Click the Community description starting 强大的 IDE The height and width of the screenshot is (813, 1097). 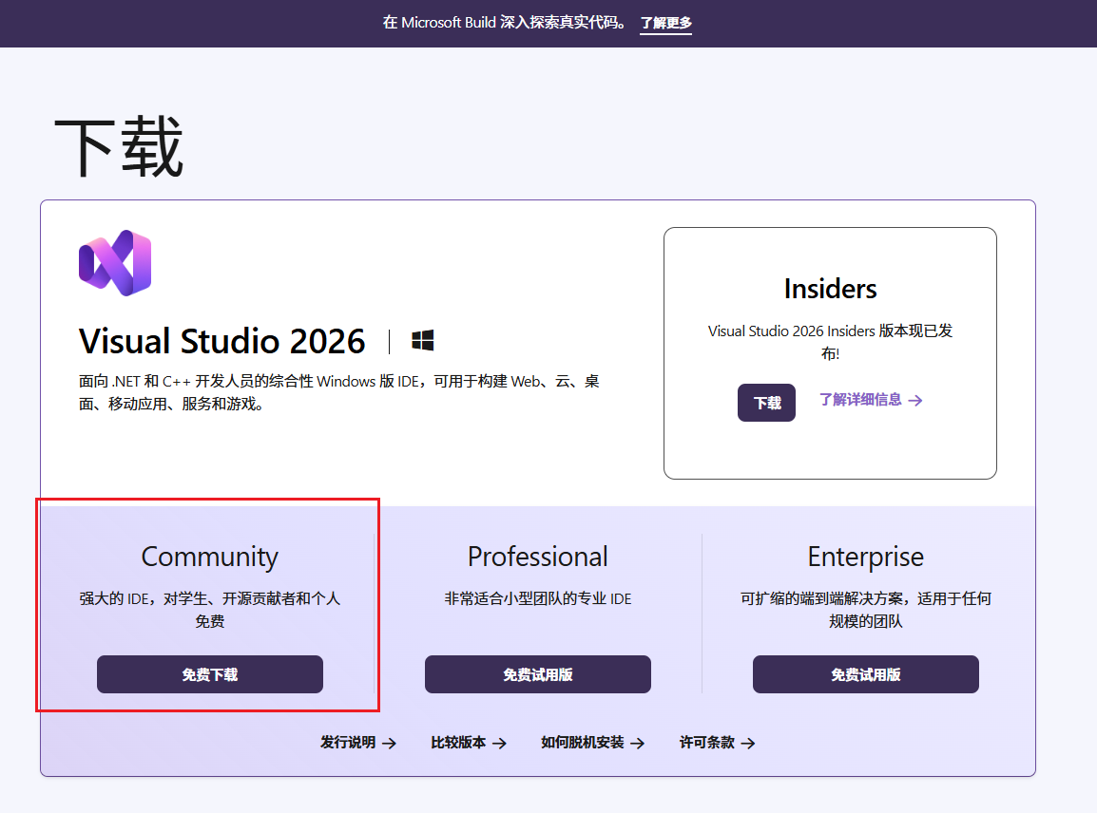[x=210, y=610]
